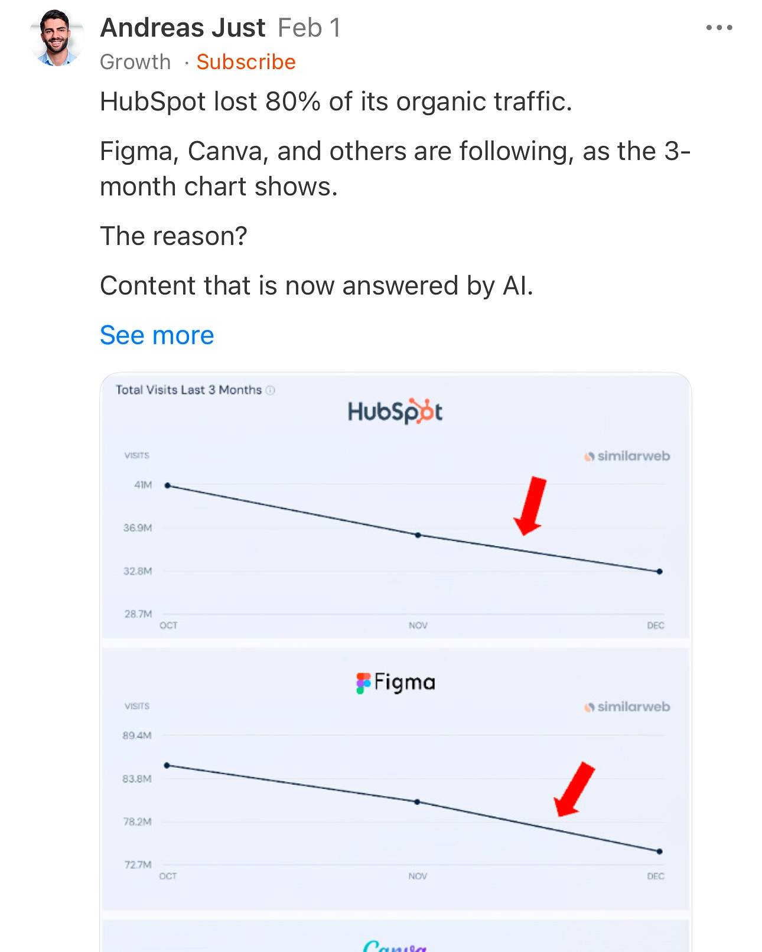
Task: Open the three-dot post options menu
Action: (x=719, y=28)
